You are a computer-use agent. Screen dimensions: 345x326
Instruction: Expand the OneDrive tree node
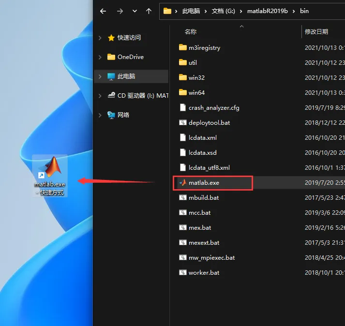[x=100, y=57]
